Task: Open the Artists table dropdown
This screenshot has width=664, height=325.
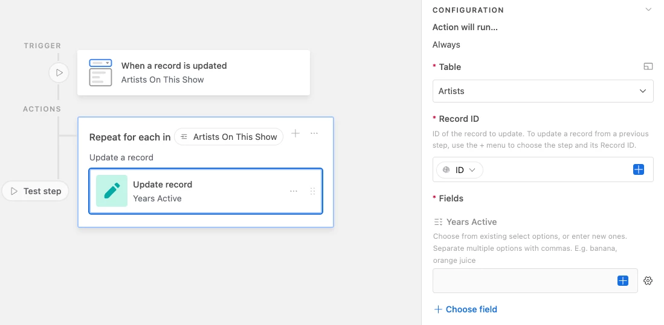Action: 543,91
